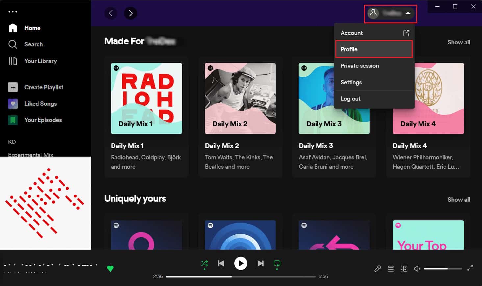Open Liked Songs heart icon
This screenshot has width=482, height=286.
[x=13, y=104]
